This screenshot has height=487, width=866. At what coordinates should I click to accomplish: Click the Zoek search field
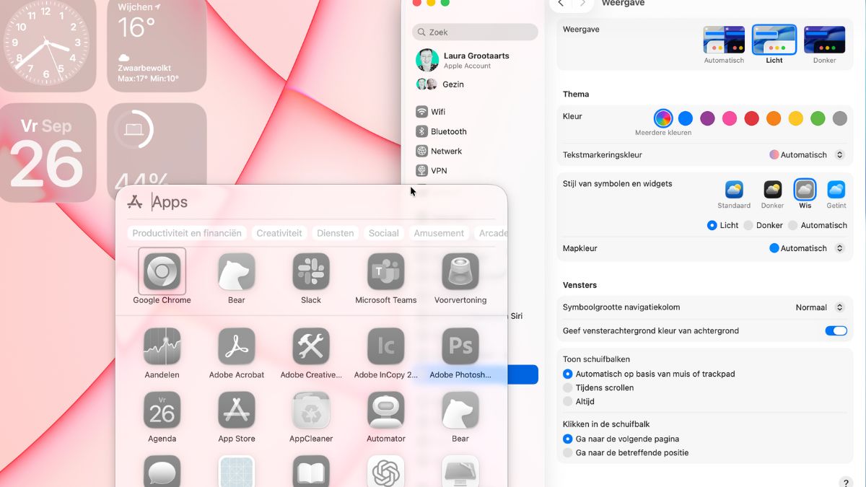[476, 32]
